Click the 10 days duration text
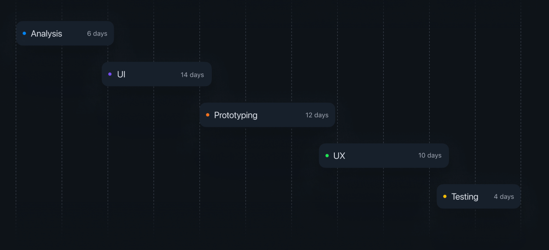Image resolution: width=549 pixels, height=250 pixels. point(430,156)
